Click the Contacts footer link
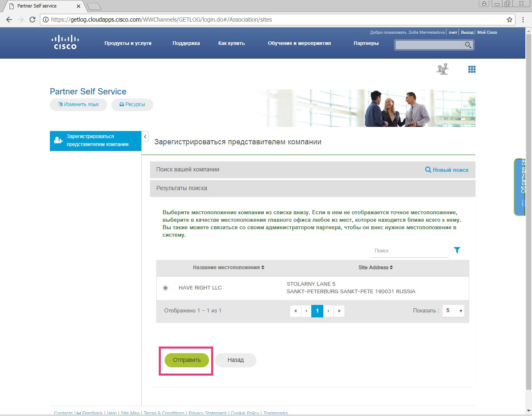Screen dimensions: 532x416 pos(63,413)
